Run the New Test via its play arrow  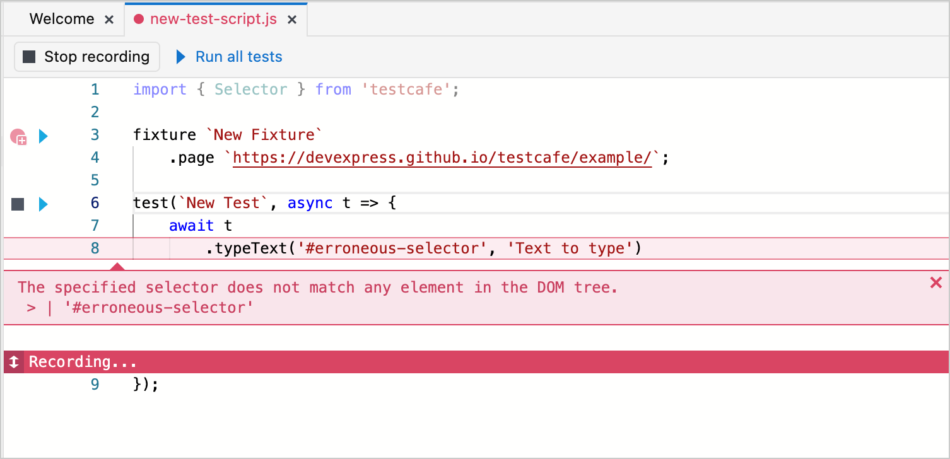[x=43, y=204]
